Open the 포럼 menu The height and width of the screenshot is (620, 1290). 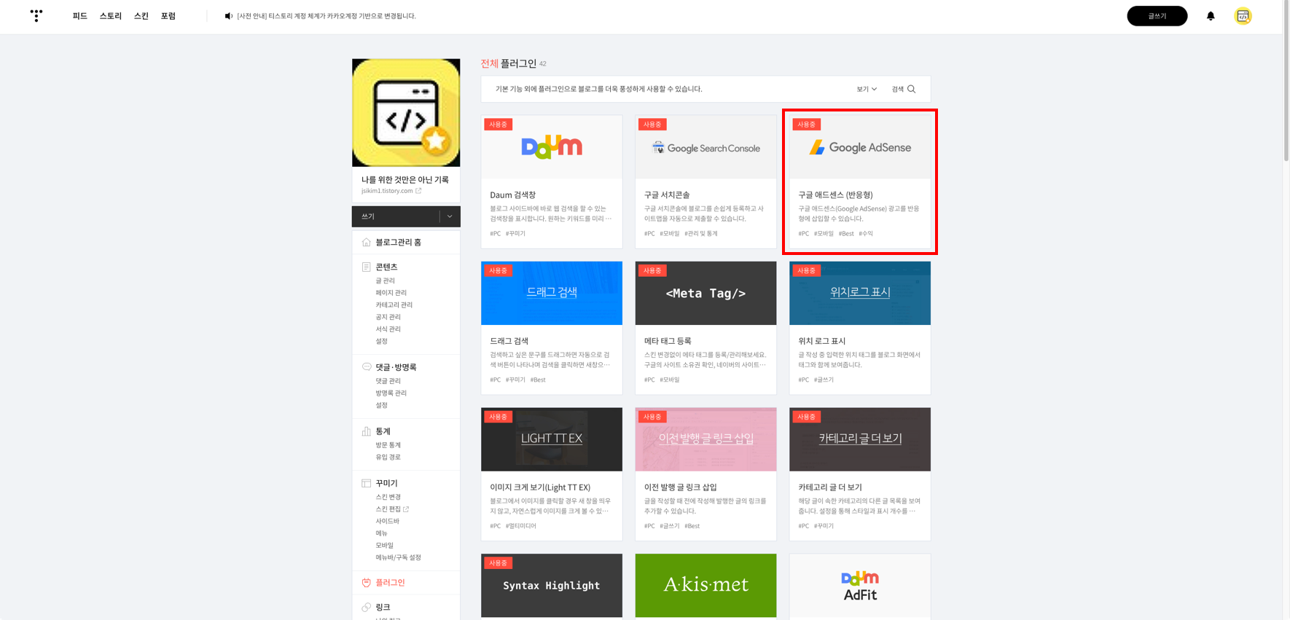168,16
